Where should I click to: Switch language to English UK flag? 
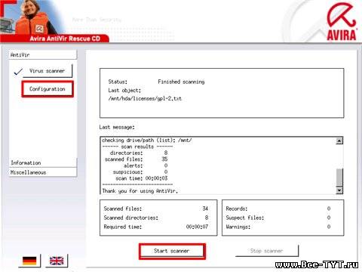57,261
